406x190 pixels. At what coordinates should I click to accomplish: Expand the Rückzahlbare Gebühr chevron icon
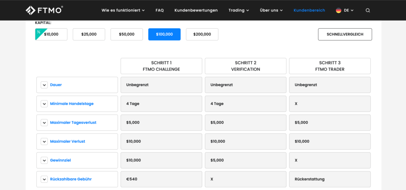point(44,179)
